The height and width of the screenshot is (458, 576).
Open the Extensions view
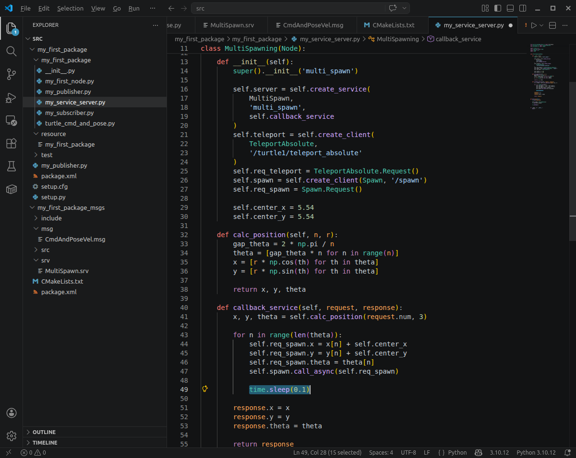coord(12,143)
